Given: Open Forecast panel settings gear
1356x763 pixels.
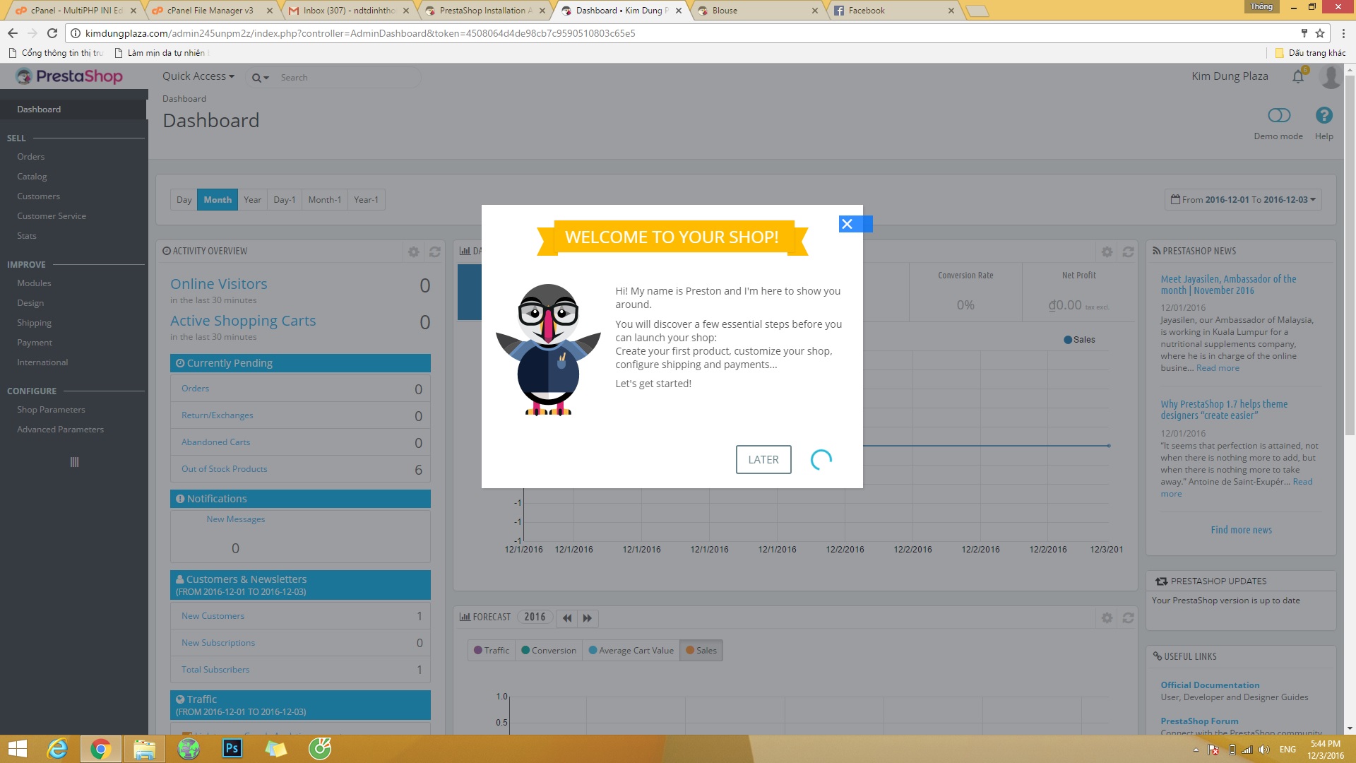Looking at the screenshot, I should 1107,617.
